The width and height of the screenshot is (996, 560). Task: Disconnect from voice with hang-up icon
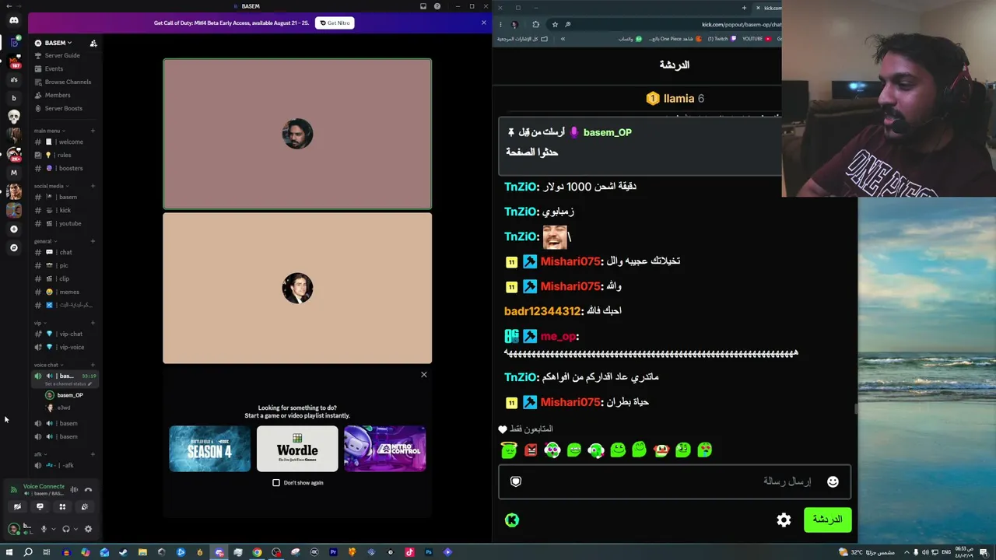pyautogui.click(x=88, y=489)
